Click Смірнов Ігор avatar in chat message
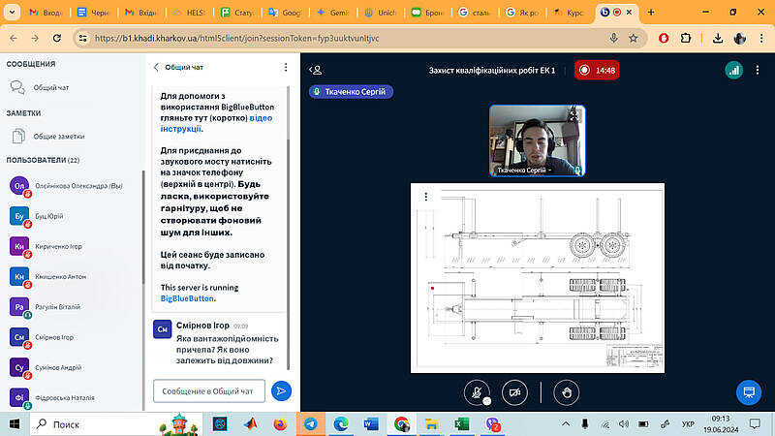Viewport: 775px width, 436px height. [x=162, y=329]
